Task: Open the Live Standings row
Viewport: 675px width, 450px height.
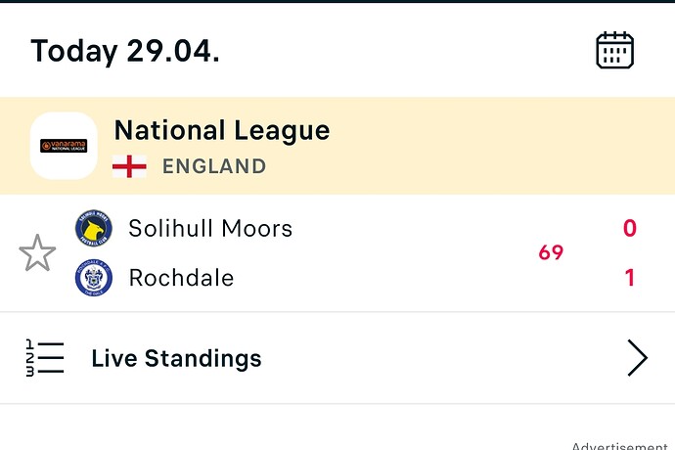Action: point(337,358)
